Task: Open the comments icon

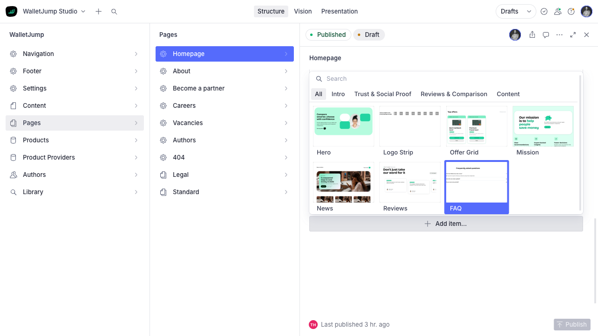Action: coord(546,35)
